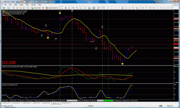Image resolution: width=180 pixels, height=108 pixels.
Task: Select the text label T tool
Action: coord(133,8)
